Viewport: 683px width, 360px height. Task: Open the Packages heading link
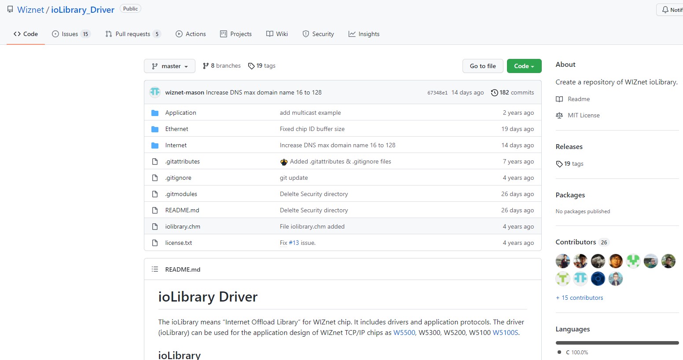(570, 195)
